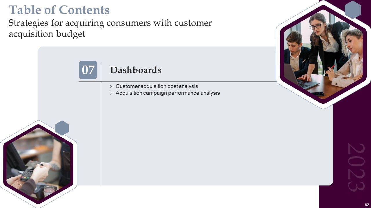Click the team meeting hexagon photo
The height and width of the screenshot is (208, 371).
tap(322, 55)
